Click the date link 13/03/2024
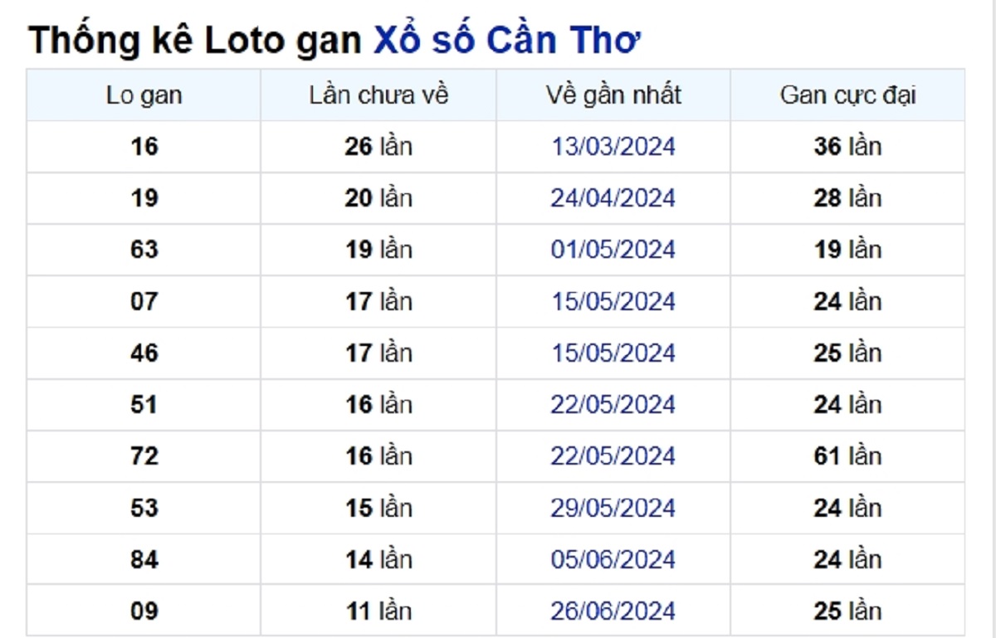This screenshot has height=638, width=996. pyautogui.click(x=613, y=147)
